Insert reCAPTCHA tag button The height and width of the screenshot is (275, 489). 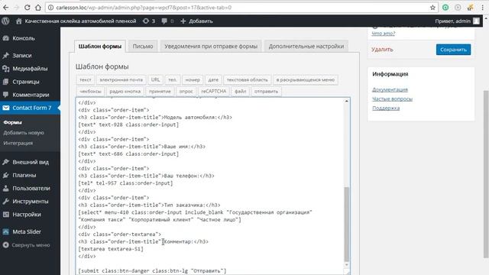click(214, 92)
